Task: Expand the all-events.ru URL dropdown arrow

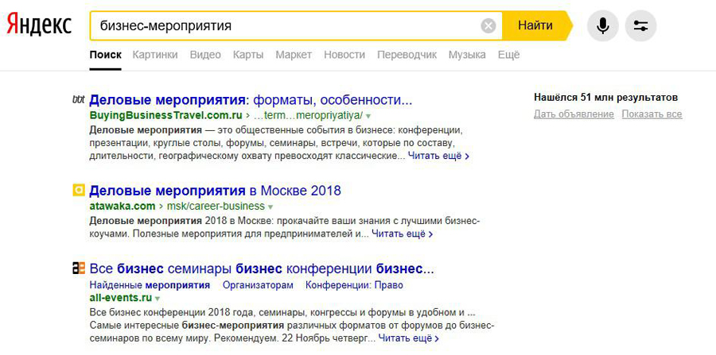Action: [158, 299]
